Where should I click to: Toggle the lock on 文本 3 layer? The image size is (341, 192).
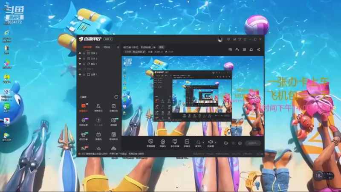(84, 58)
